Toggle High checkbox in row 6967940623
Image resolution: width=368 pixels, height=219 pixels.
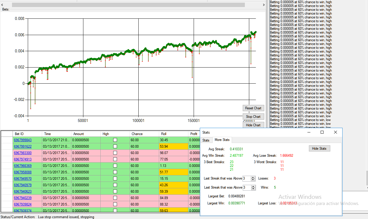115,192
